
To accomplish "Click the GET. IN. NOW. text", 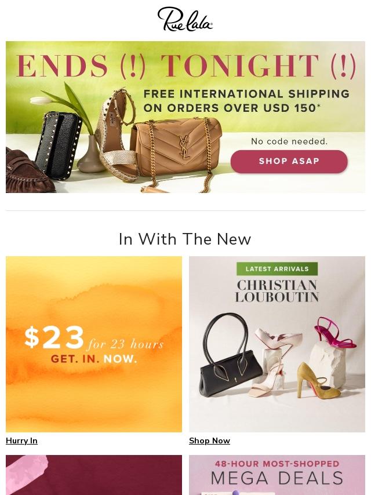I will [94, 359].
